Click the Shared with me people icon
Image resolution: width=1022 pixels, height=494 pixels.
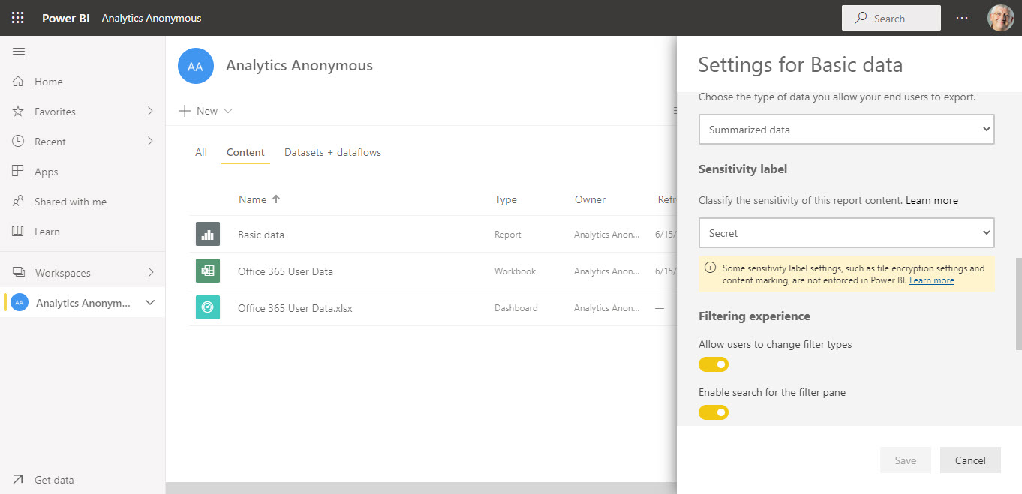tap(19, 202)
